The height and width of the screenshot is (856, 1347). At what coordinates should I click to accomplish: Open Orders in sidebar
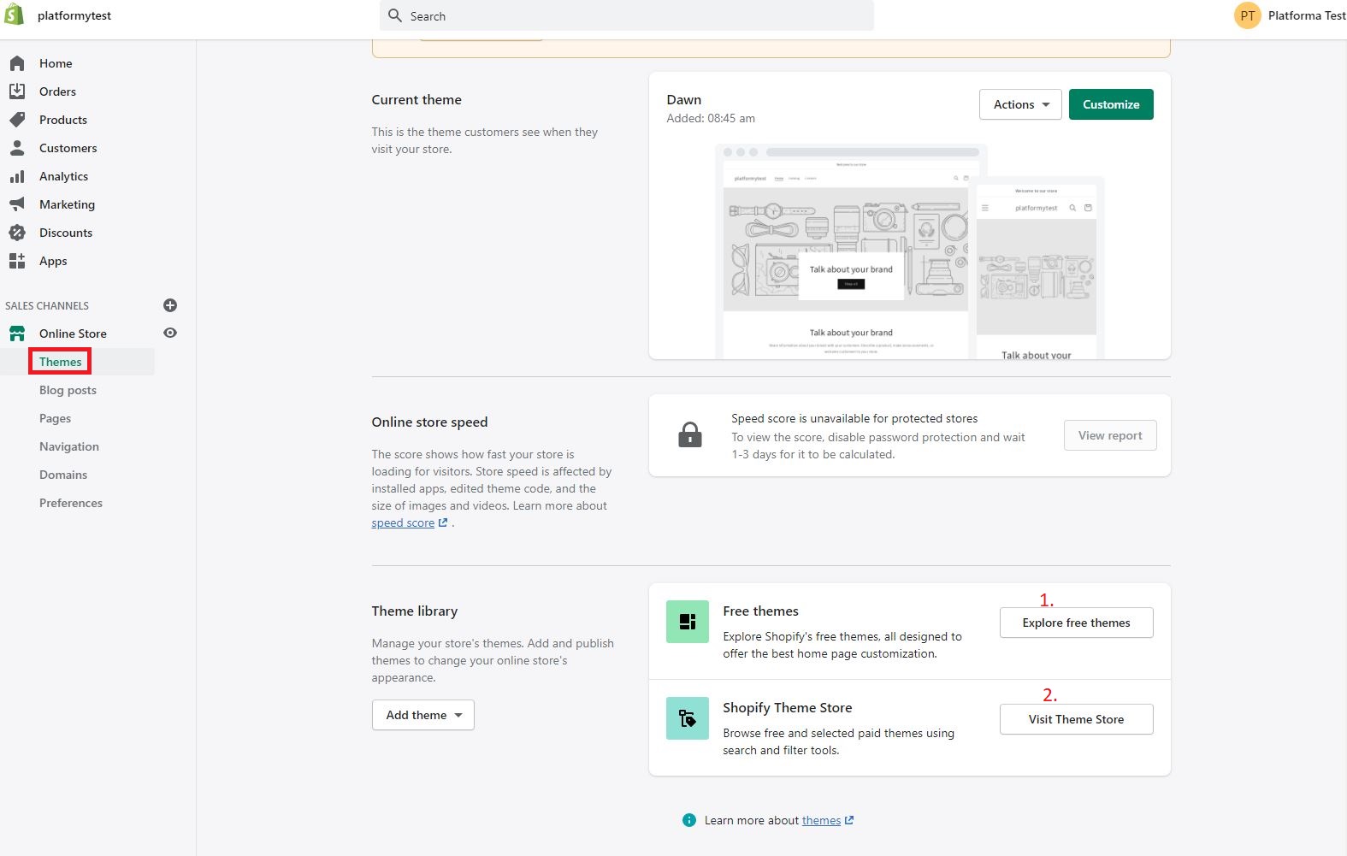[x=57, y=92]
